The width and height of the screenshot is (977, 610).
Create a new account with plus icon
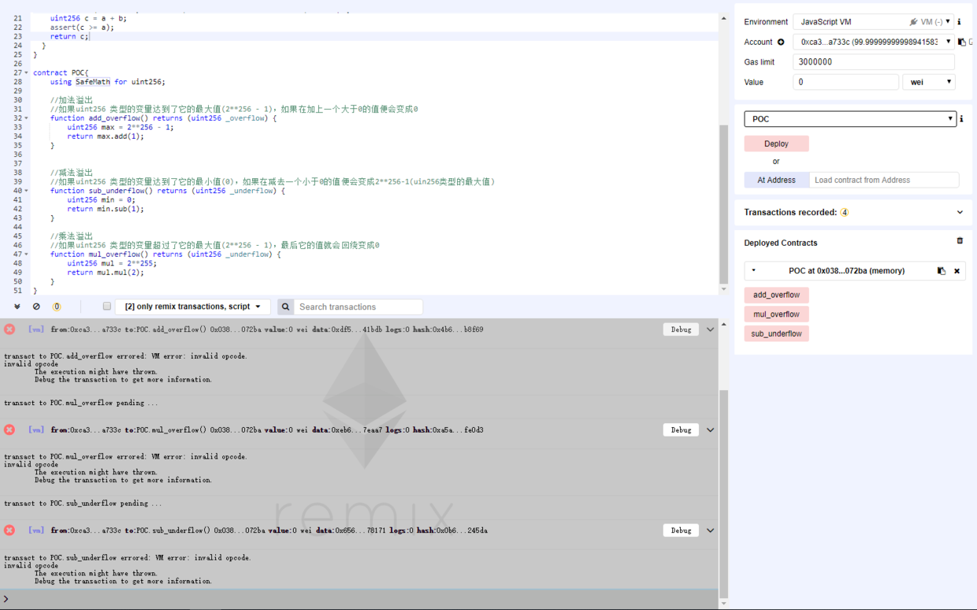click(x=781, y=42)
